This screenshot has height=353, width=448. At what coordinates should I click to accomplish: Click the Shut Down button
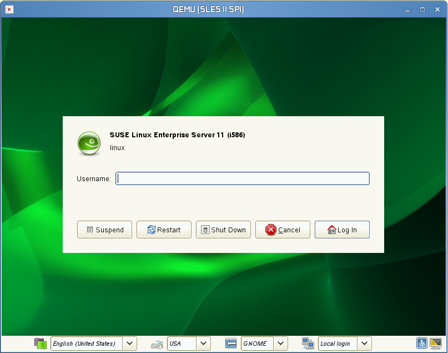click(x=223, y=230)
